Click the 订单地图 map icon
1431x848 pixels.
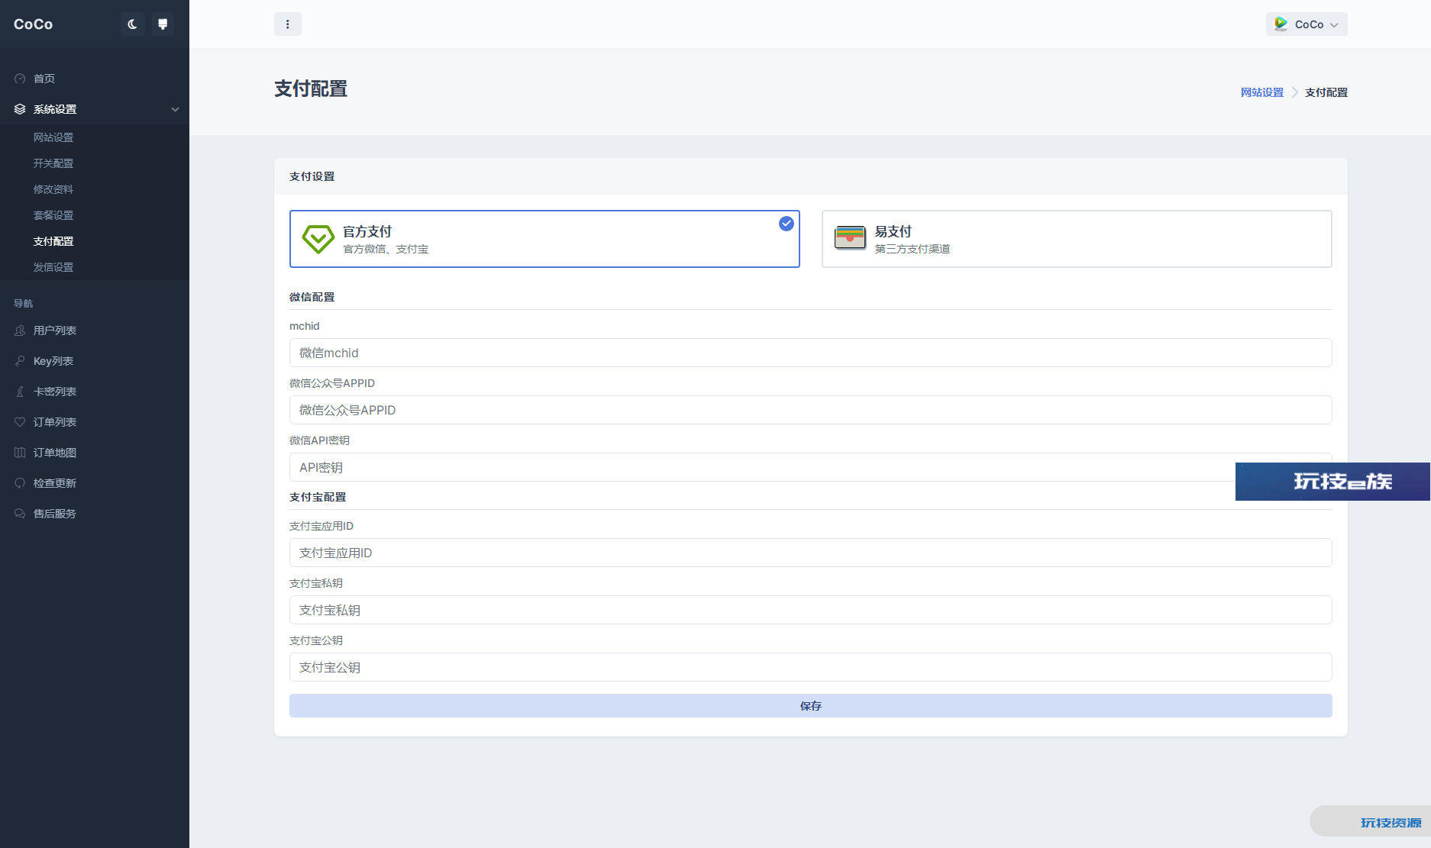pos(20,453)
